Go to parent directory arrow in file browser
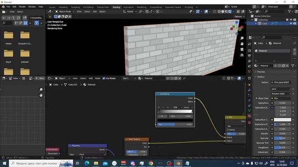 (x=14, y=18)
